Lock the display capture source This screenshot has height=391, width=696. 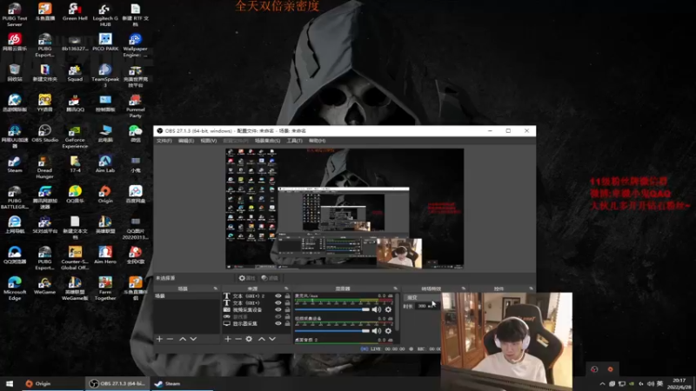(287, 323)
